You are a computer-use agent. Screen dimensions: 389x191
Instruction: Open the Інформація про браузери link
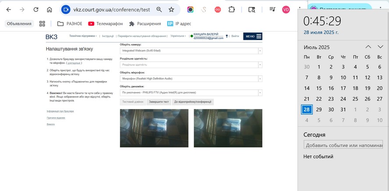pyautogui.click(x=60, y=112)
